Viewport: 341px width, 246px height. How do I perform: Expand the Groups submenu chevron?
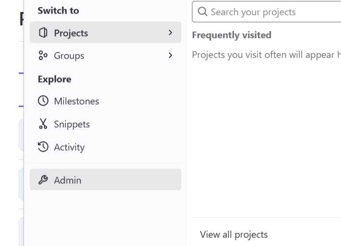[170, 55]
